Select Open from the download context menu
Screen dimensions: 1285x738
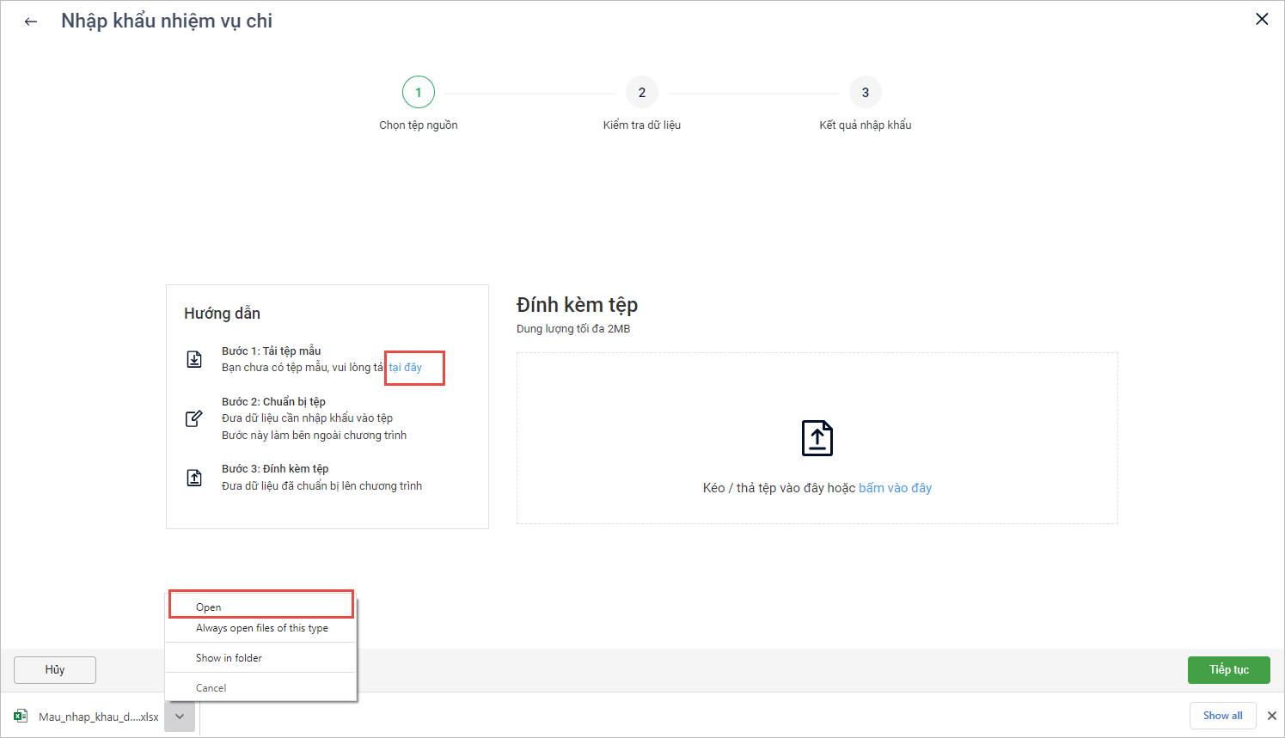(x=209, y=607)
